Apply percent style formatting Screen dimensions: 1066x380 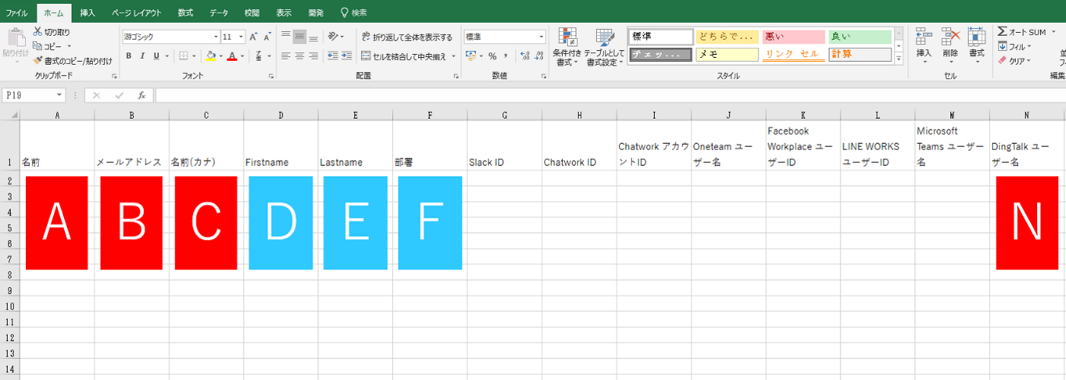tap(493, 56)
